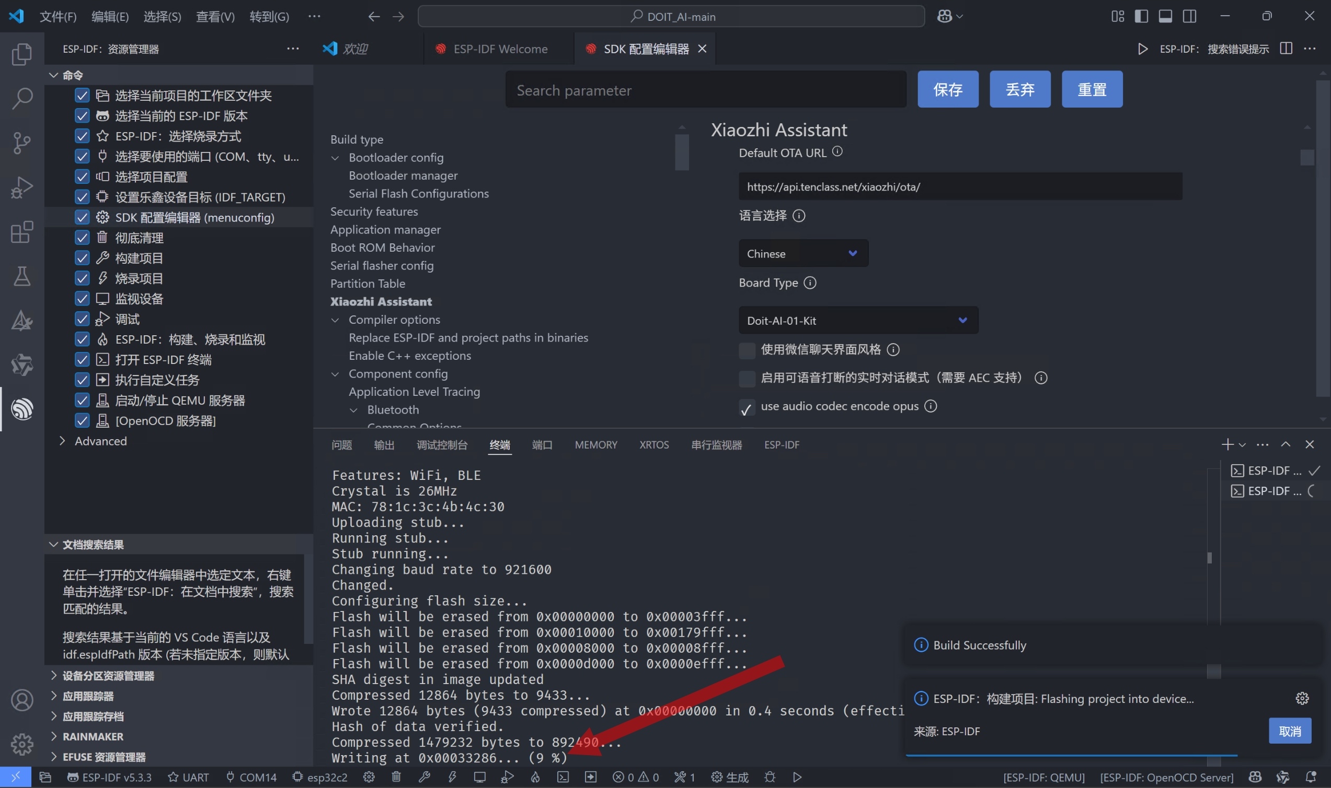
Task: Open Source Control view in activity bar
Action: click(x=22, y=143)
